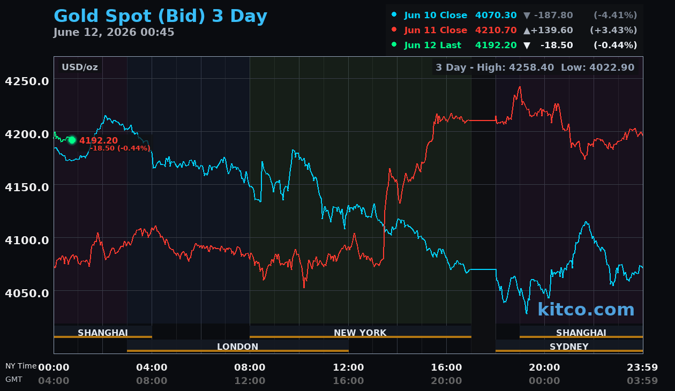Click the Gold Spot (Bid) 3 Day title
Image resolution: width=675 pixels, height=391 pixels.
(x=160, y=16)
